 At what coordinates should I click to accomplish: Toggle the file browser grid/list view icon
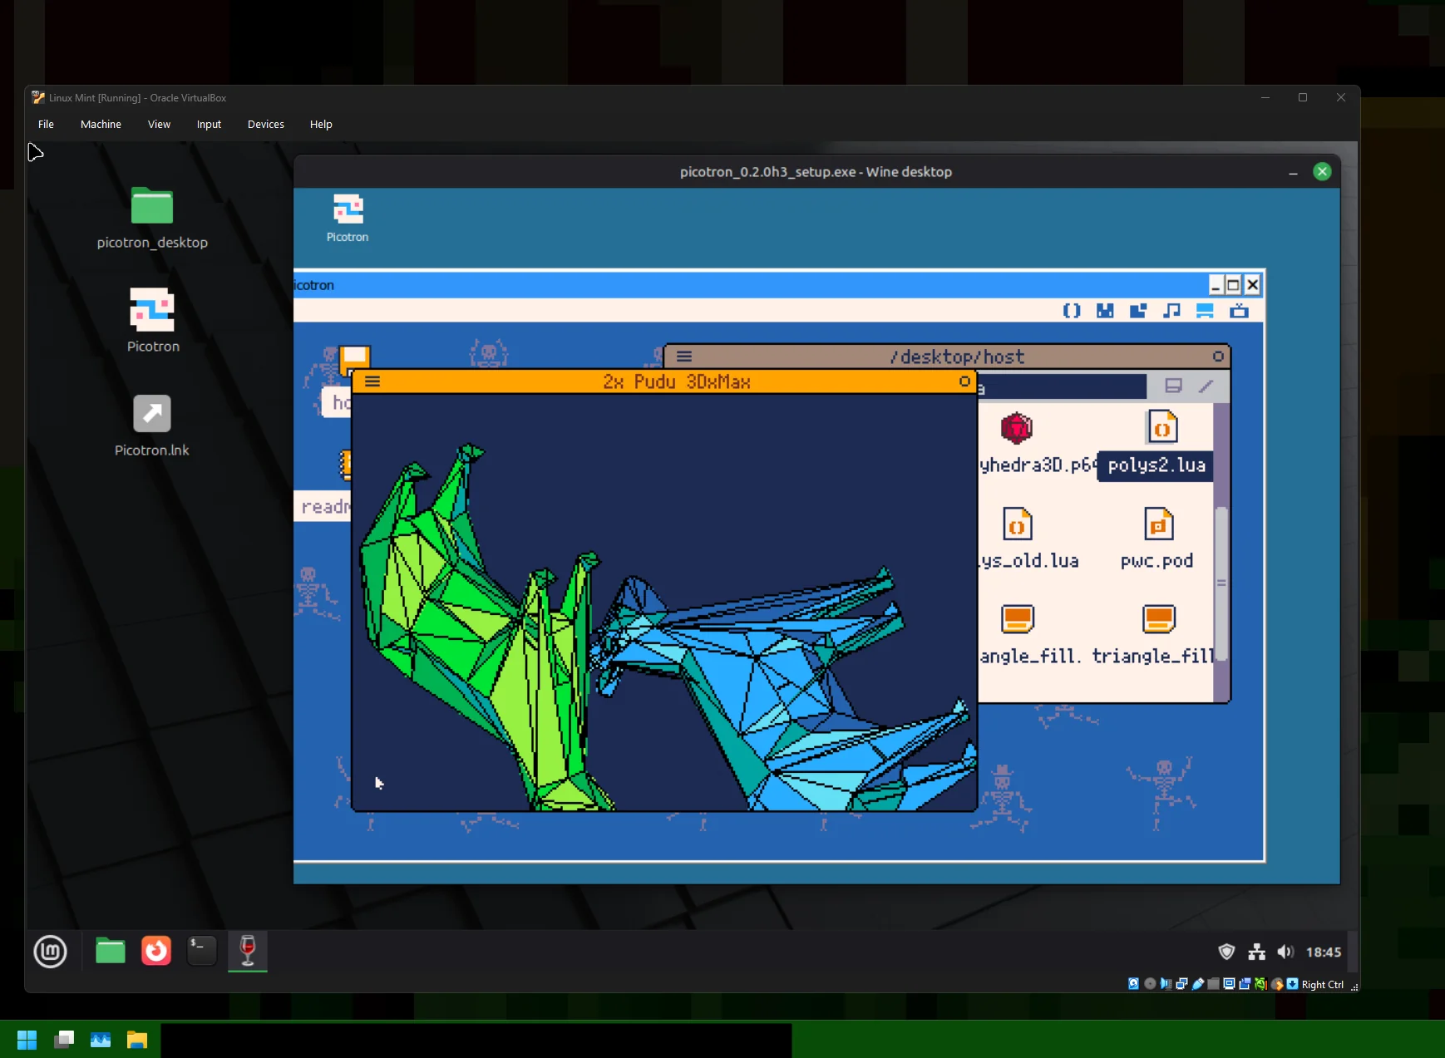coord(1173,386)
